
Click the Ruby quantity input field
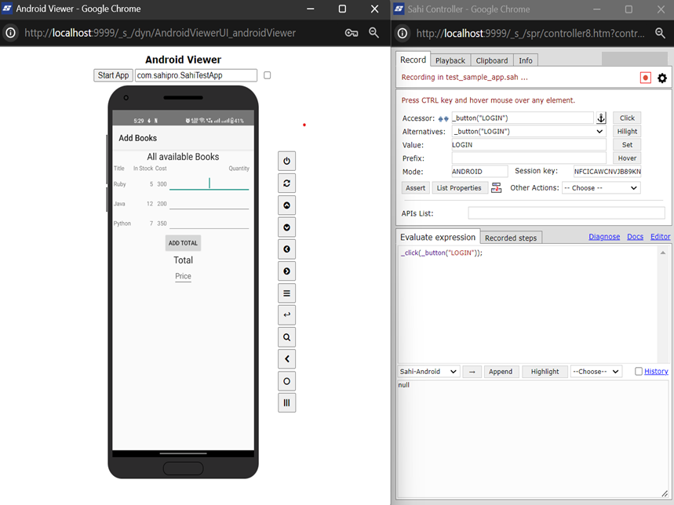coord(209,183)
